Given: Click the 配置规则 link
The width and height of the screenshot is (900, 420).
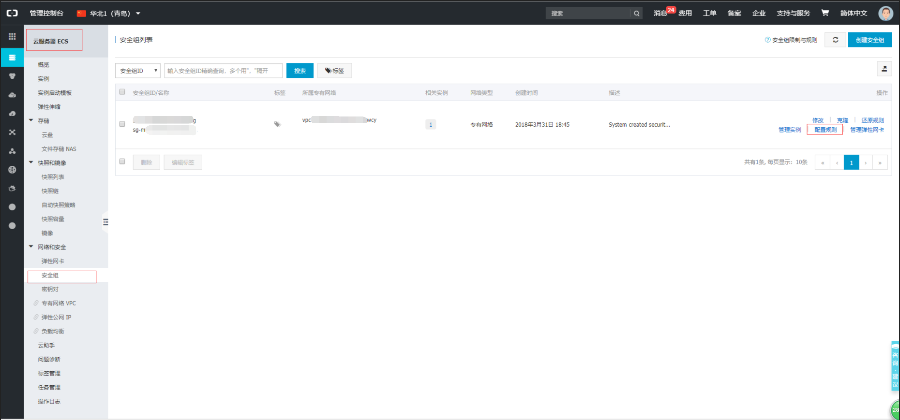Looking at the screenshot, I should (x=825, y=130).
